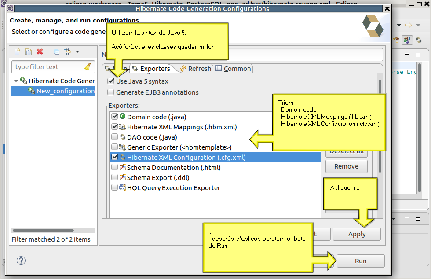The image size is (431, 279).
Task: Click the Generic Exporter row icon
Action: pos(123,147)
